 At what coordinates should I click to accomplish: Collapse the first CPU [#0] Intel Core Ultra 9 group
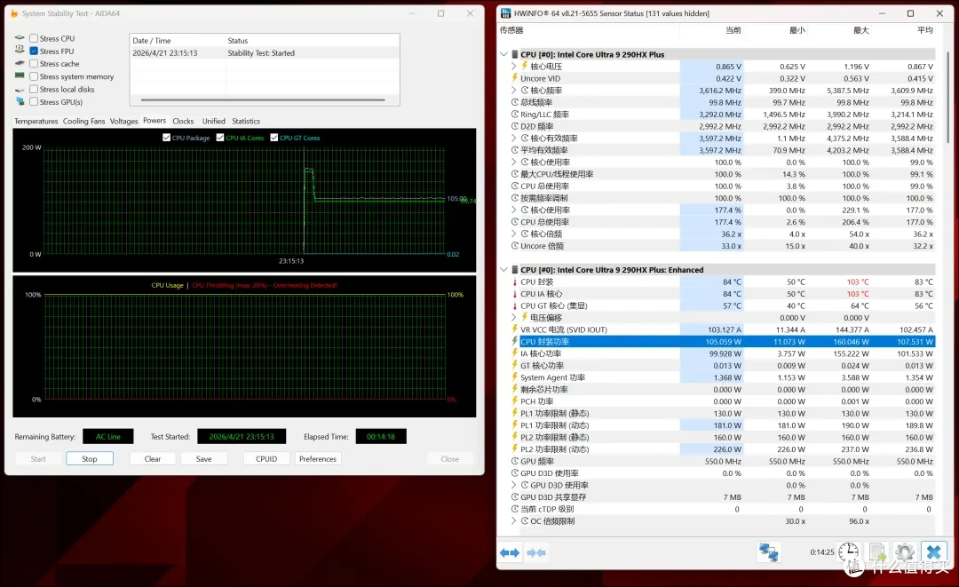504,54
